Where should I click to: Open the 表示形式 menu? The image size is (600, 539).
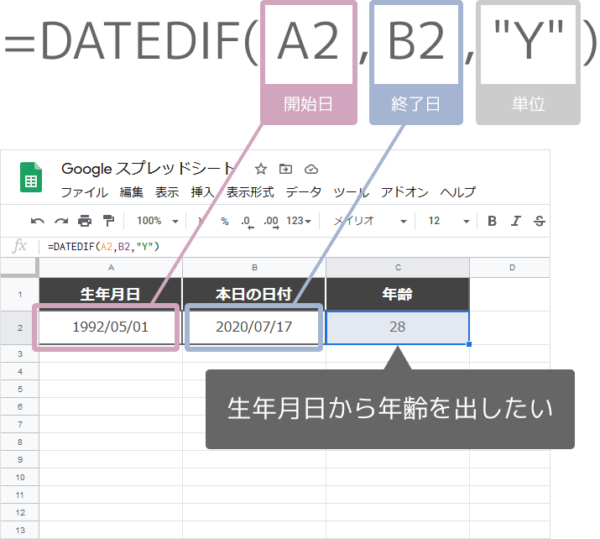click(x=250, y=191)
